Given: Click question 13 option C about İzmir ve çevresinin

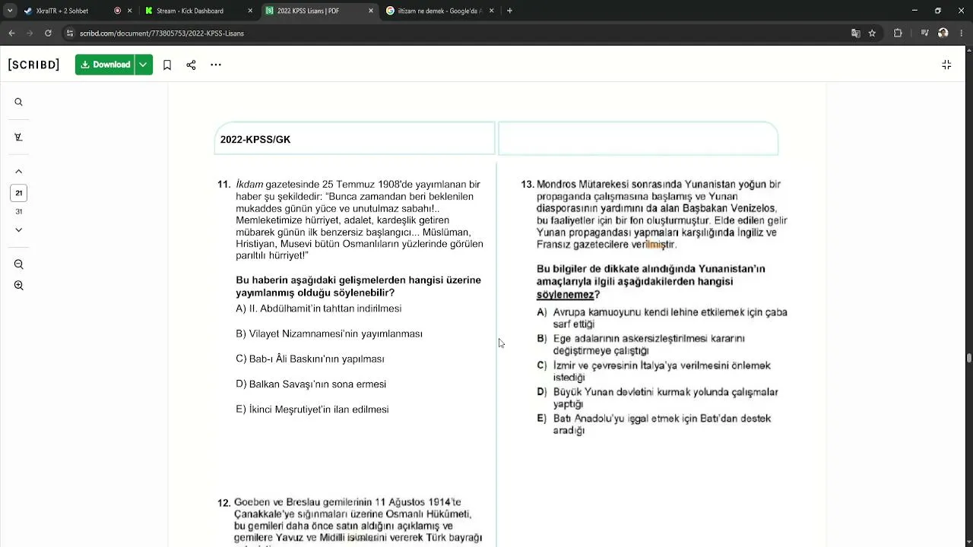Looking at the screenshot, I should pyautogui.click(x=654, y=372).
